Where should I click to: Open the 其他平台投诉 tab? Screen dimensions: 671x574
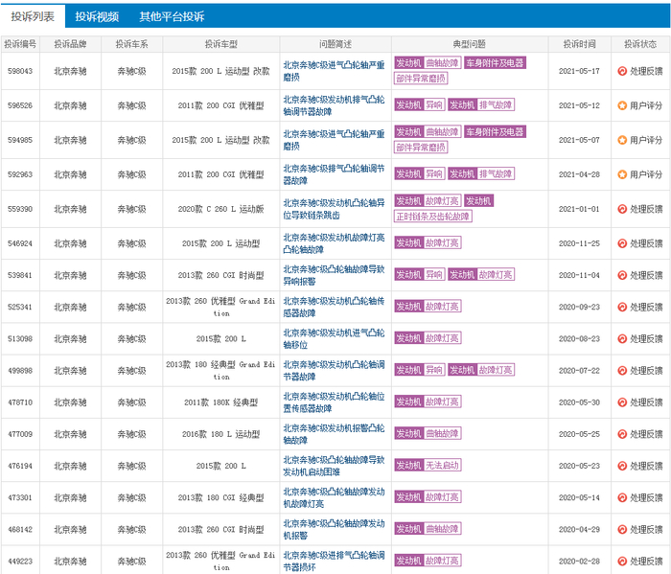click(x=172, y=16)
